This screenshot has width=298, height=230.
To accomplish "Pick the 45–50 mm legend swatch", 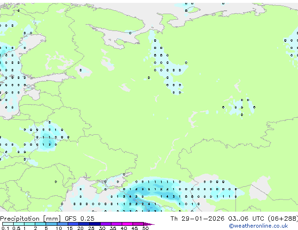I will click(x=138, y=224).
